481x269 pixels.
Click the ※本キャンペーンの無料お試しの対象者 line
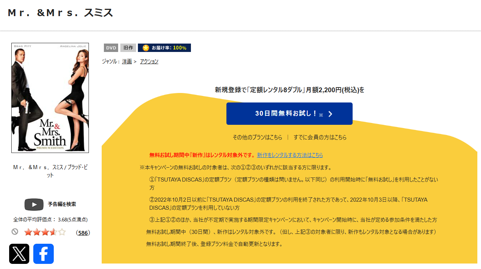click(236, 168)
